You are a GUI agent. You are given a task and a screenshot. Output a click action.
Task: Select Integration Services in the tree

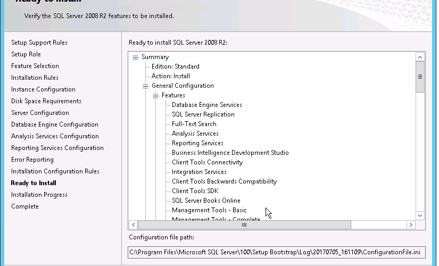pyautogui.click(x=199, y=172)
